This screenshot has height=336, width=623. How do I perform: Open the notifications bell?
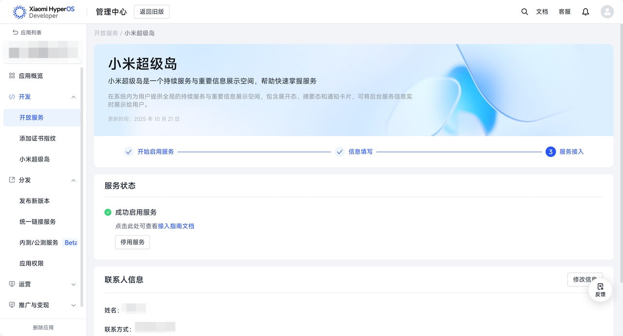[x=586, y=12]
